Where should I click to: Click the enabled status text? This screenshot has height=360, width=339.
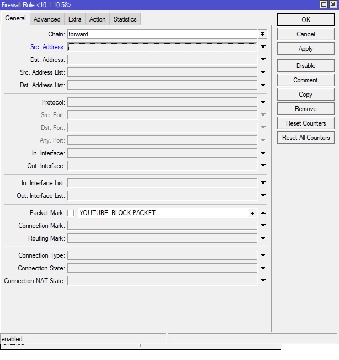tap(12, 339)
